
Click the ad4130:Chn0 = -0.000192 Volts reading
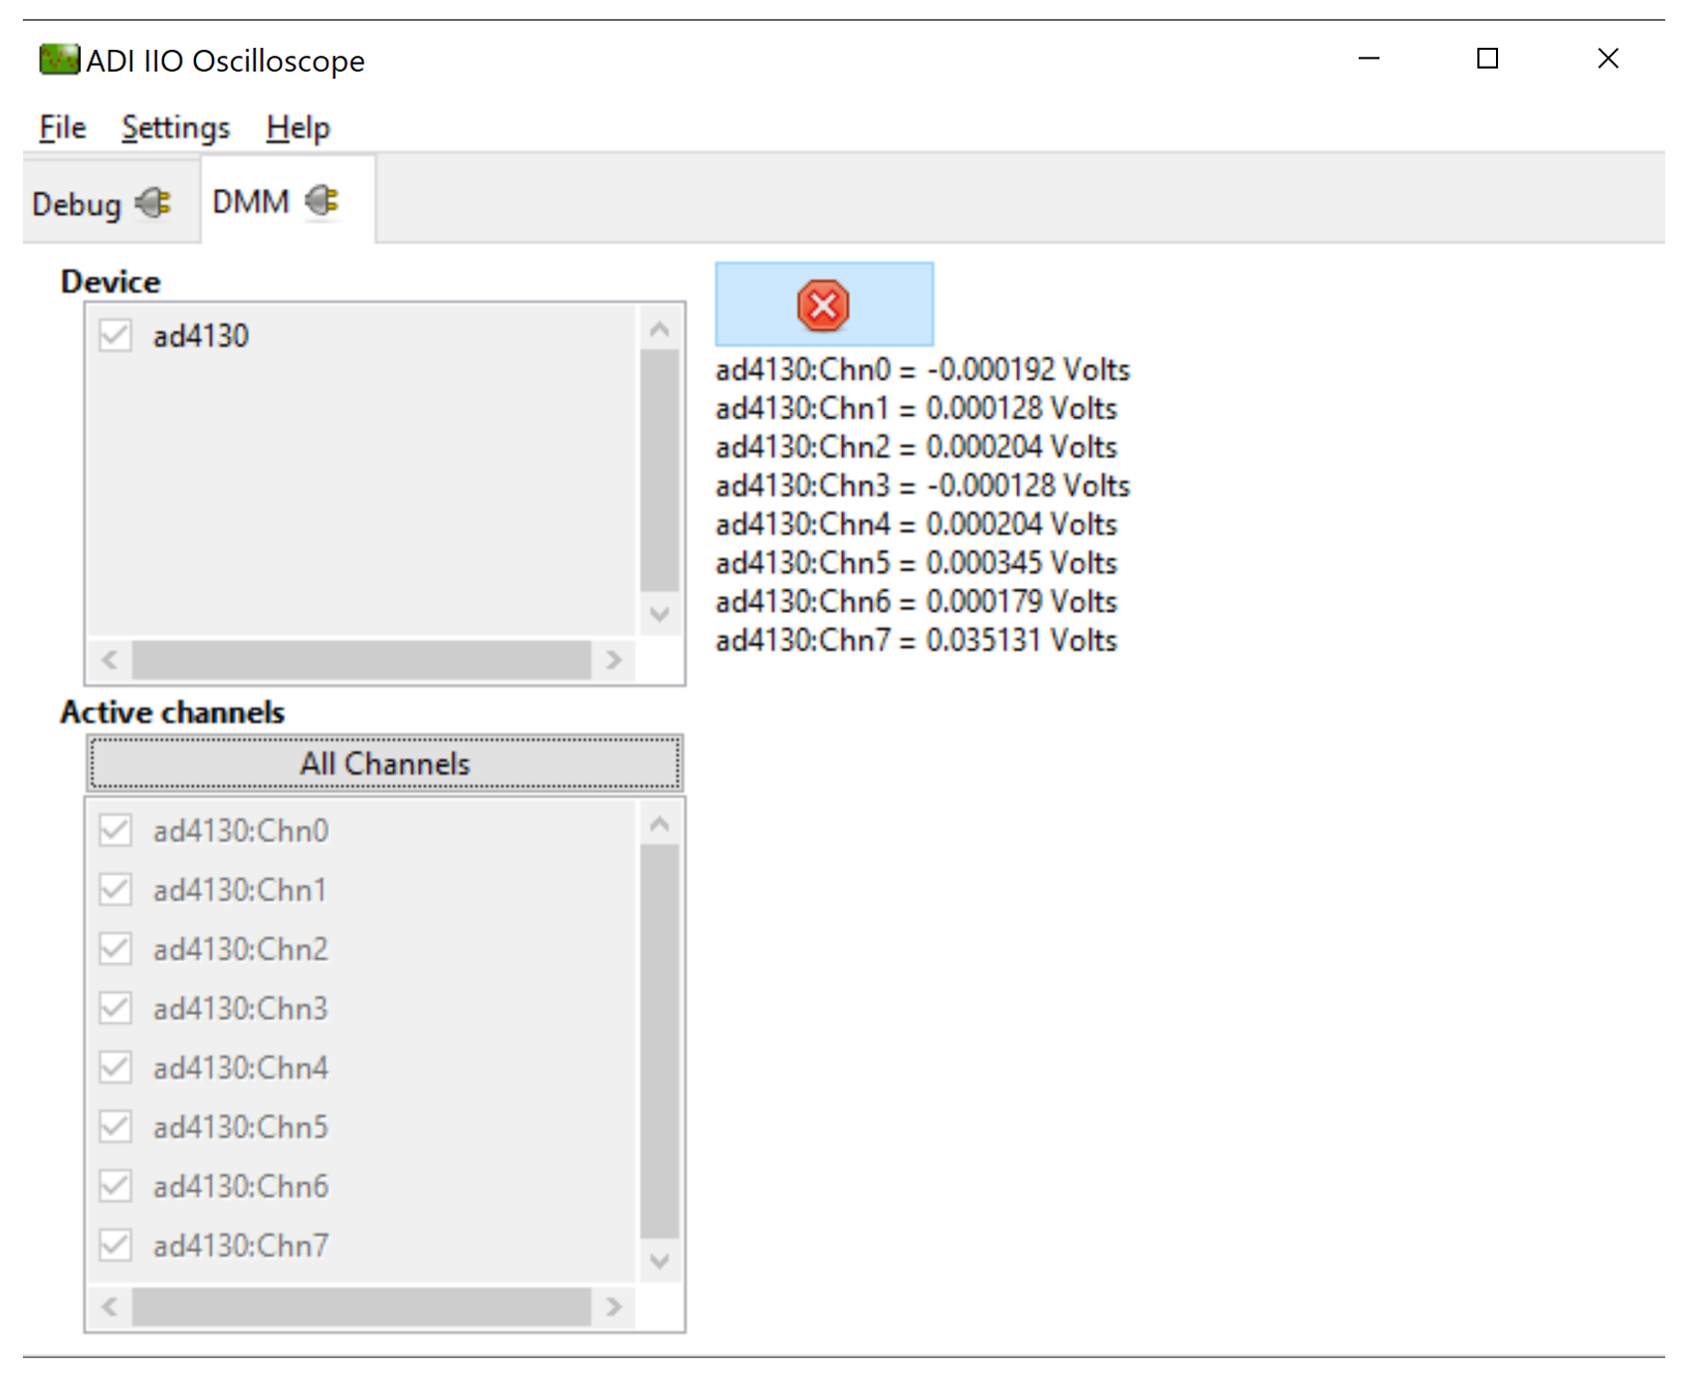click(x=923, y=370)
